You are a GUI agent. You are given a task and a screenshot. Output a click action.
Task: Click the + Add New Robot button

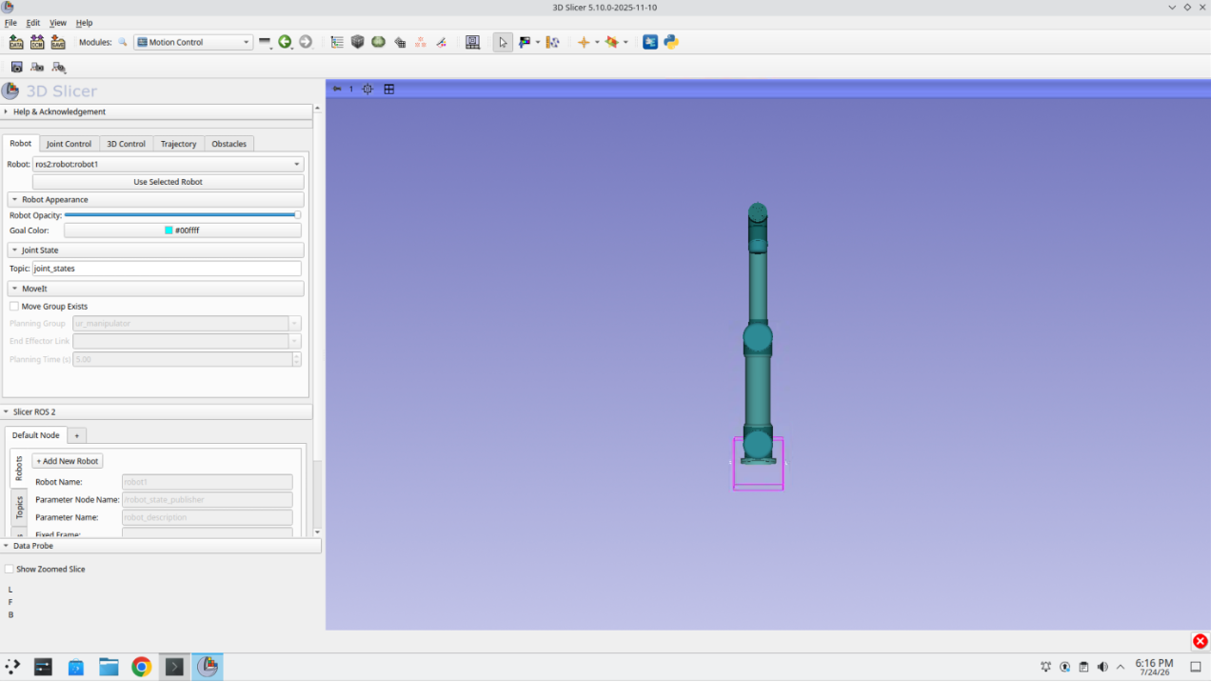pos(68,461)
